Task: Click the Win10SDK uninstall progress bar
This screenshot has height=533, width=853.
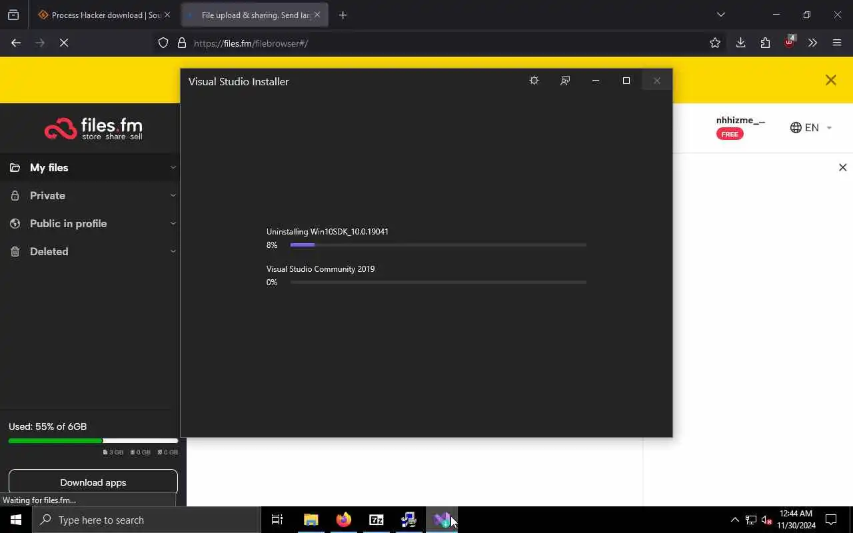Action: pyautogui.click(x=438, y=245)
